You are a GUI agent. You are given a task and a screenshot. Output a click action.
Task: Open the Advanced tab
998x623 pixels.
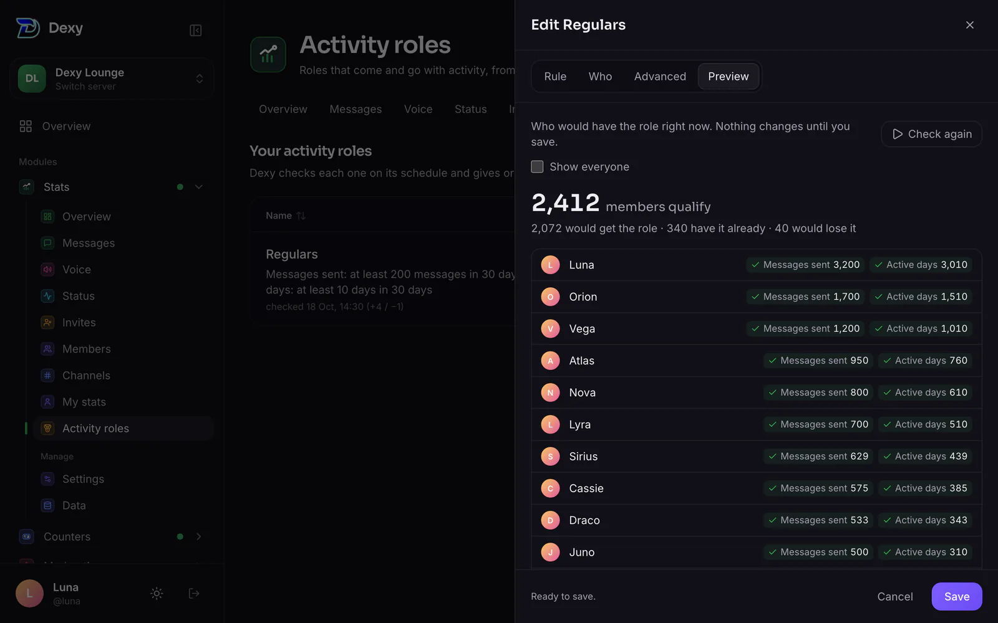tap(660, 77)
